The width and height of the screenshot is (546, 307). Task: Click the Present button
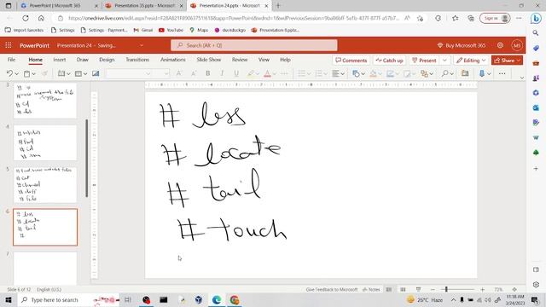point(424,61)
